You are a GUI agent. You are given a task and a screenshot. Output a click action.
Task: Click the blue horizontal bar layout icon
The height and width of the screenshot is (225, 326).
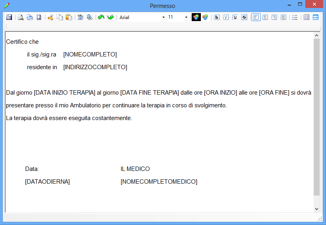[x=316, y=17]
